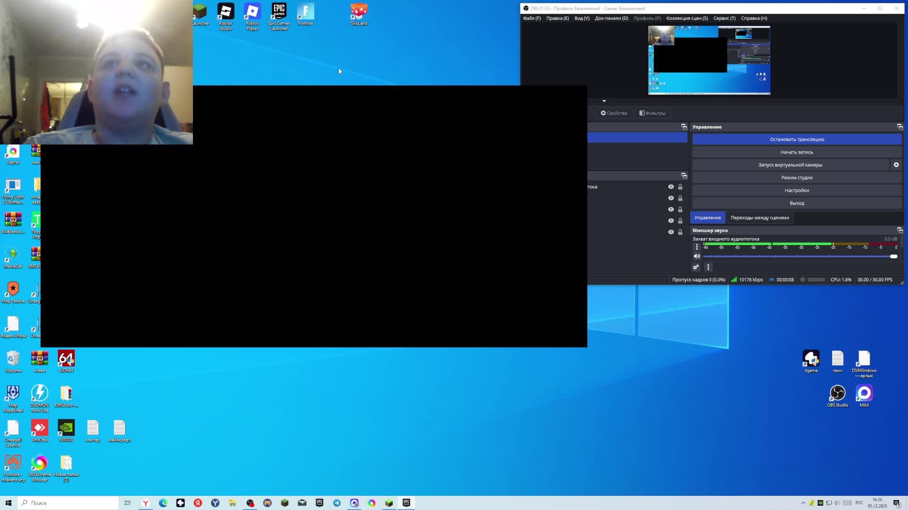This screenshot has width=908, height=510.
Task: Open advanced audio properties gears icon
Action: (x=696, y=267)
